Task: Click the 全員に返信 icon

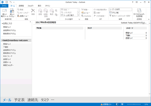Action: (46, 11)
